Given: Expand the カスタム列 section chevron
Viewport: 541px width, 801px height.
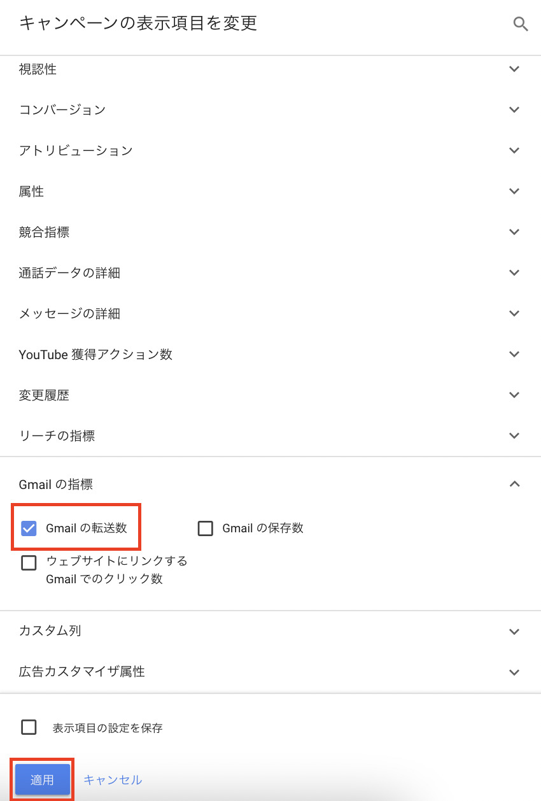Looking at the screenshot, I should pos(515,631).
